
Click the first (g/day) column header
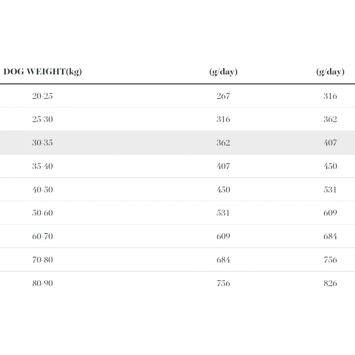[x=223, y=72]
